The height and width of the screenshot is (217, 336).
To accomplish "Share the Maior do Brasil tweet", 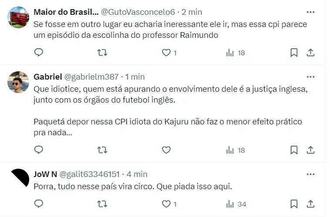I will tap(311, 53).
